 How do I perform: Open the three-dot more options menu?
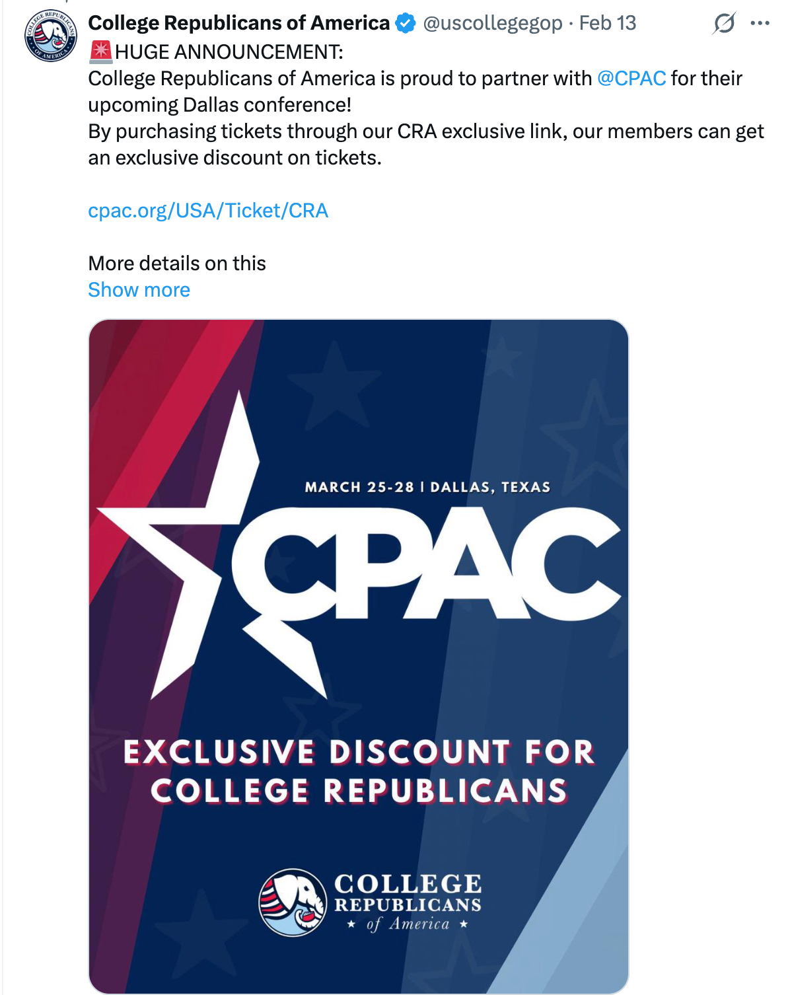[760, 24]
